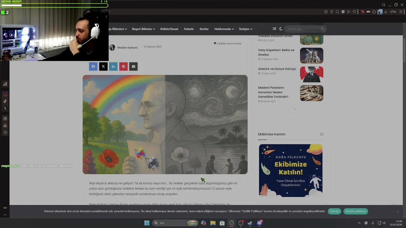
Task: Open the sidebar three-dots more options
Action: 5,215
